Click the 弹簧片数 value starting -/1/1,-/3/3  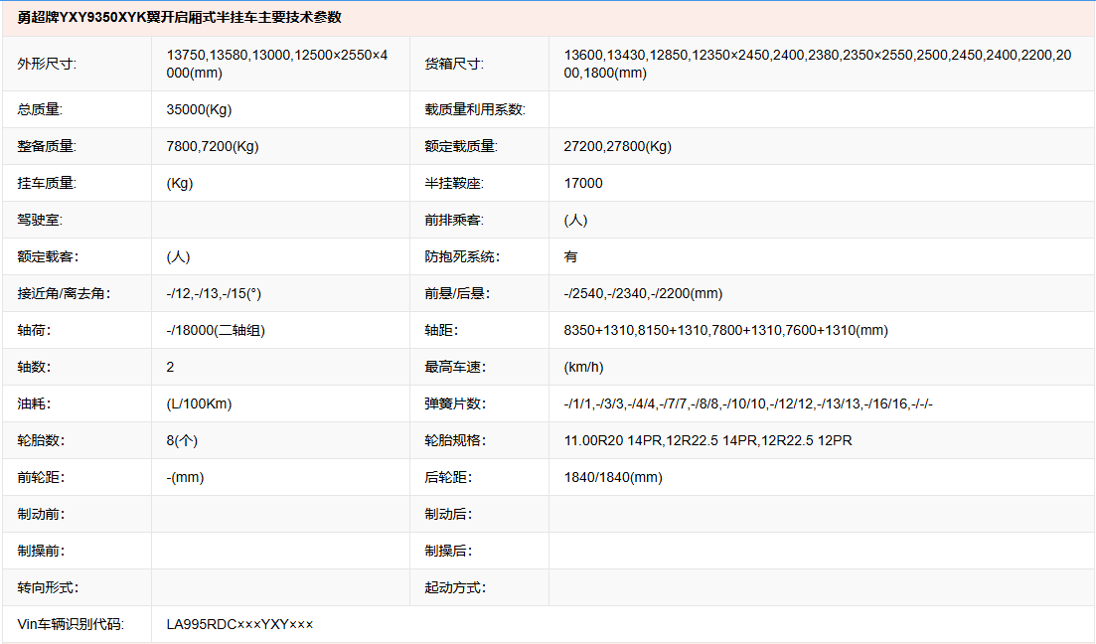[x=748, y=404]
